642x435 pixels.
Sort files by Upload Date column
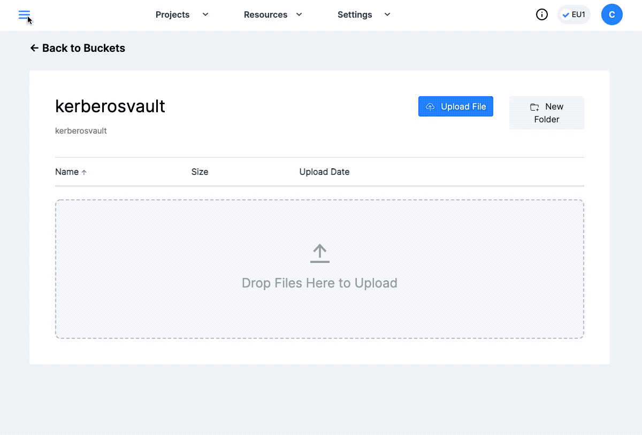324,172
